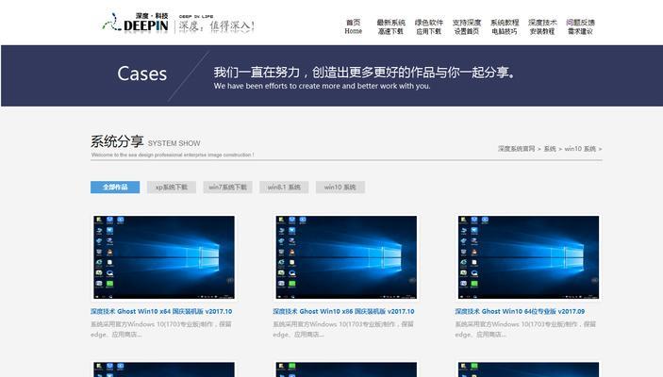Select 支持深度 设置首页 nav item
Viewport: 663px width, 377px height.
(x=467, y=26)
